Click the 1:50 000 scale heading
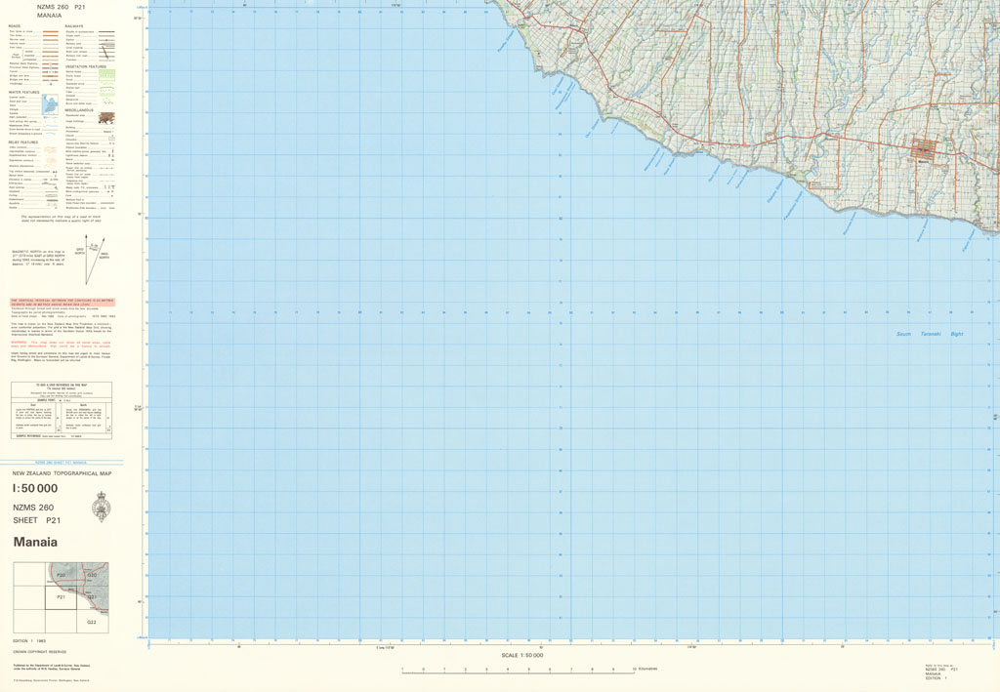 click(x=35, y=488)
